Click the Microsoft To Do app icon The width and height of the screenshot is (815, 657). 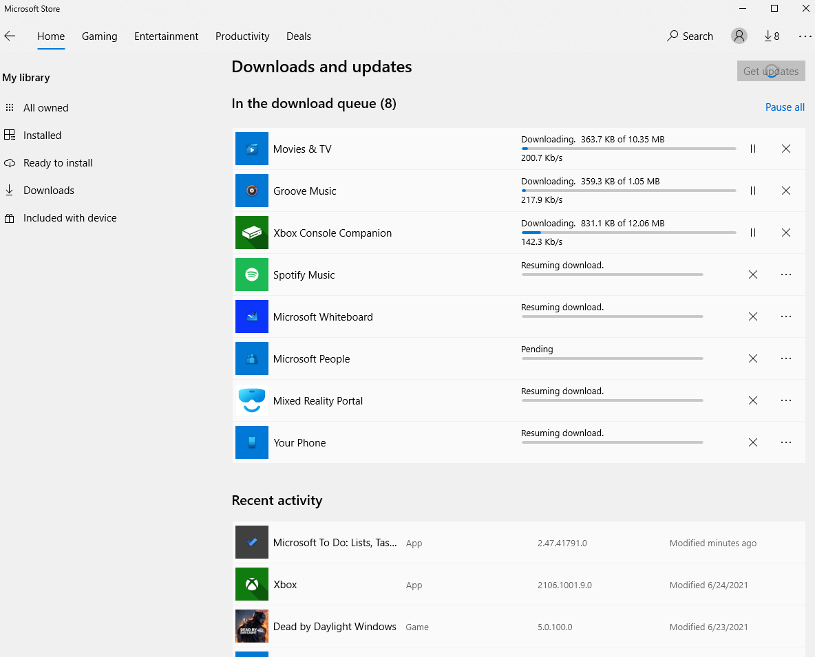(251, 542)
